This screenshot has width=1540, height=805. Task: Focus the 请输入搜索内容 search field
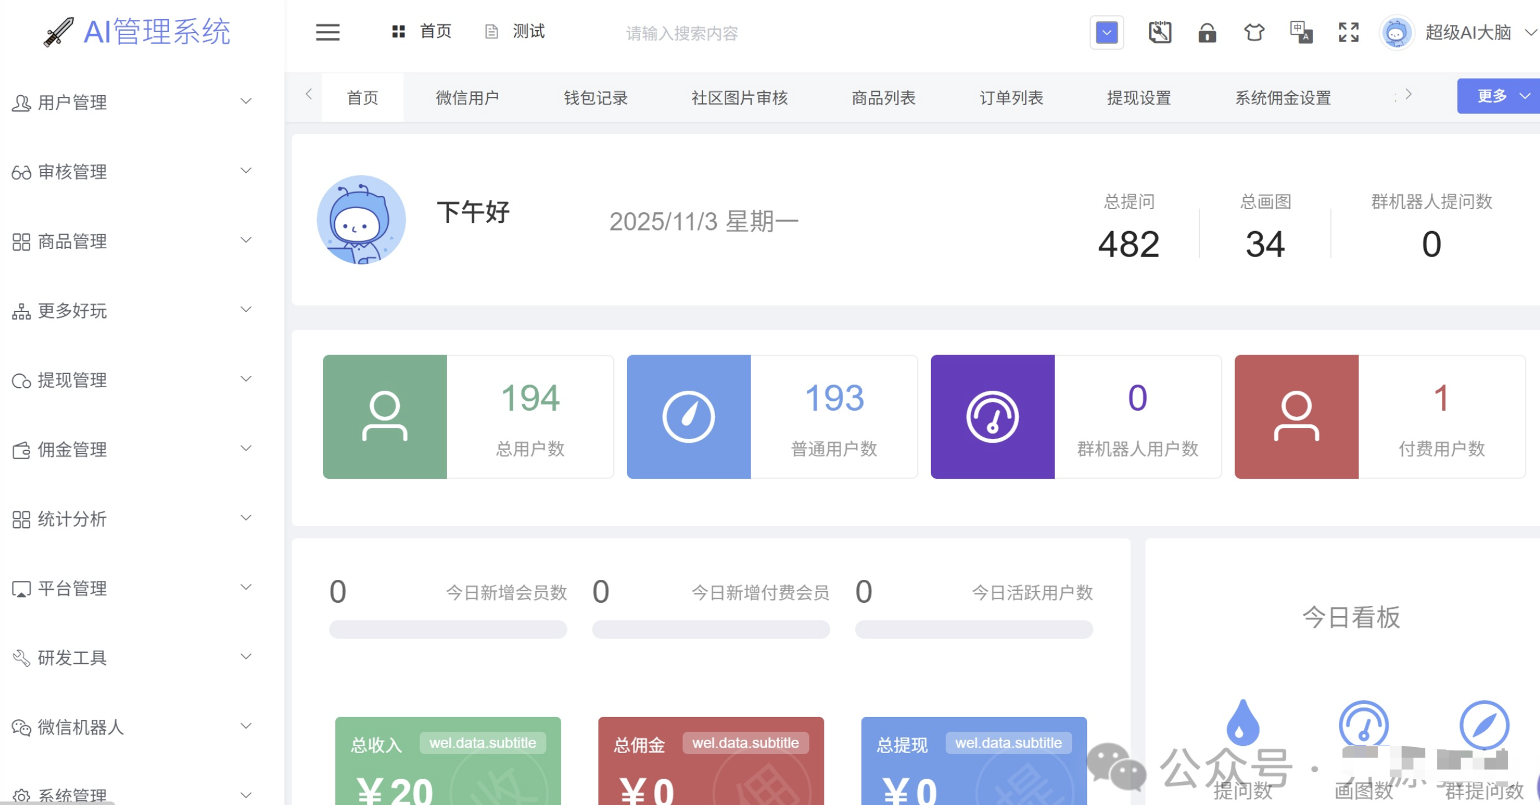681,33
